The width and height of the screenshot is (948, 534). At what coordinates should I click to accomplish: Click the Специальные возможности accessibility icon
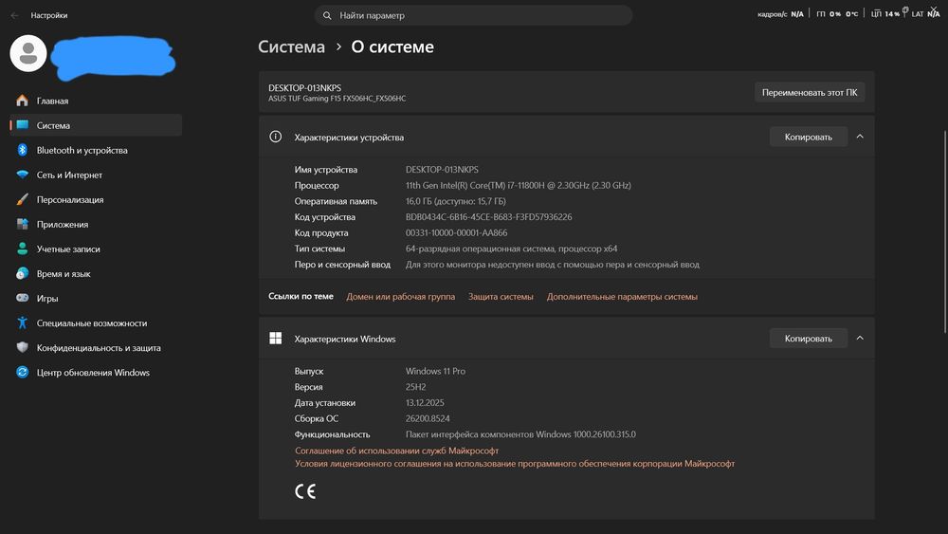(x=23, y=322)
